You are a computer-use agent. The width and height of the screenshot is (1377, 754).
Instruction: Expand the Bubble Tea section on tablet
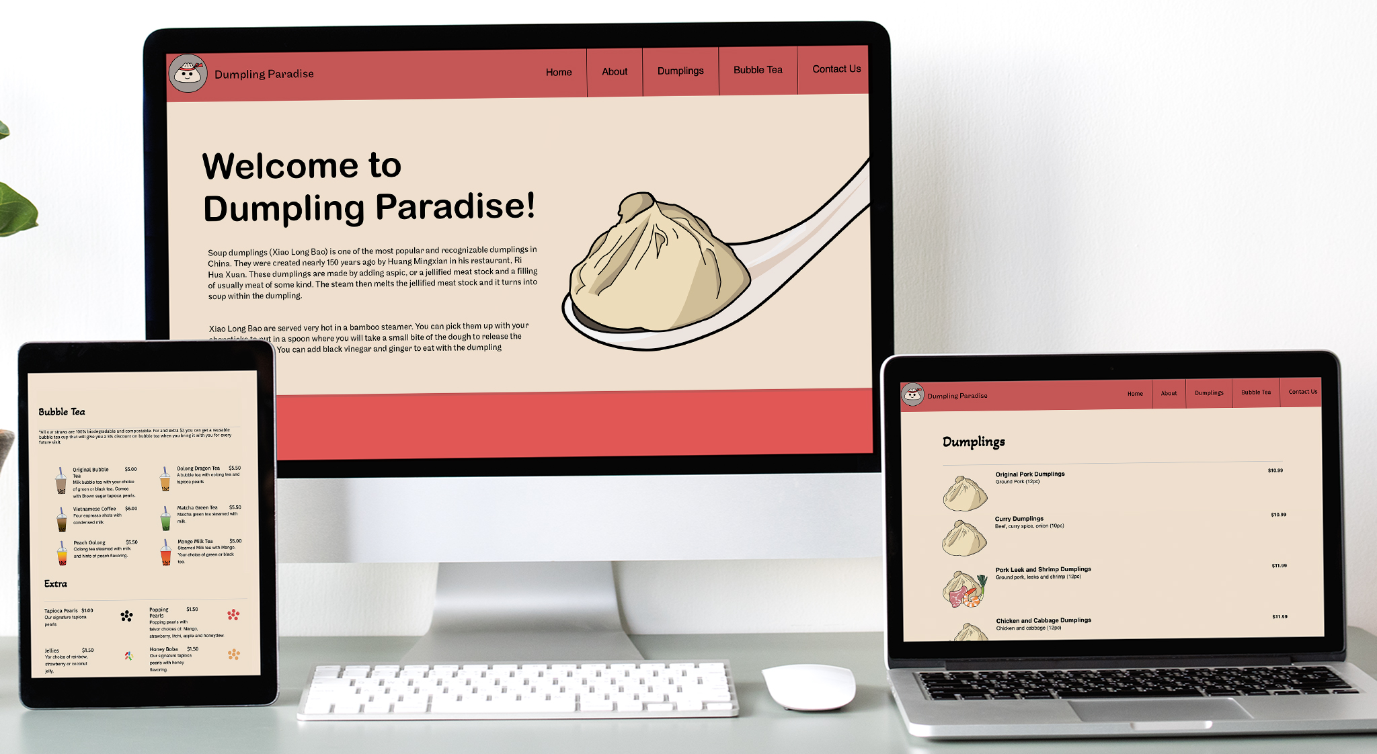[x=70, y=415]
